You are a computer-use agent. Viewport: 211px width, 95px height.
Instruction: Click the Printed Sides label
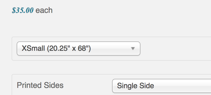coord(40,85)
